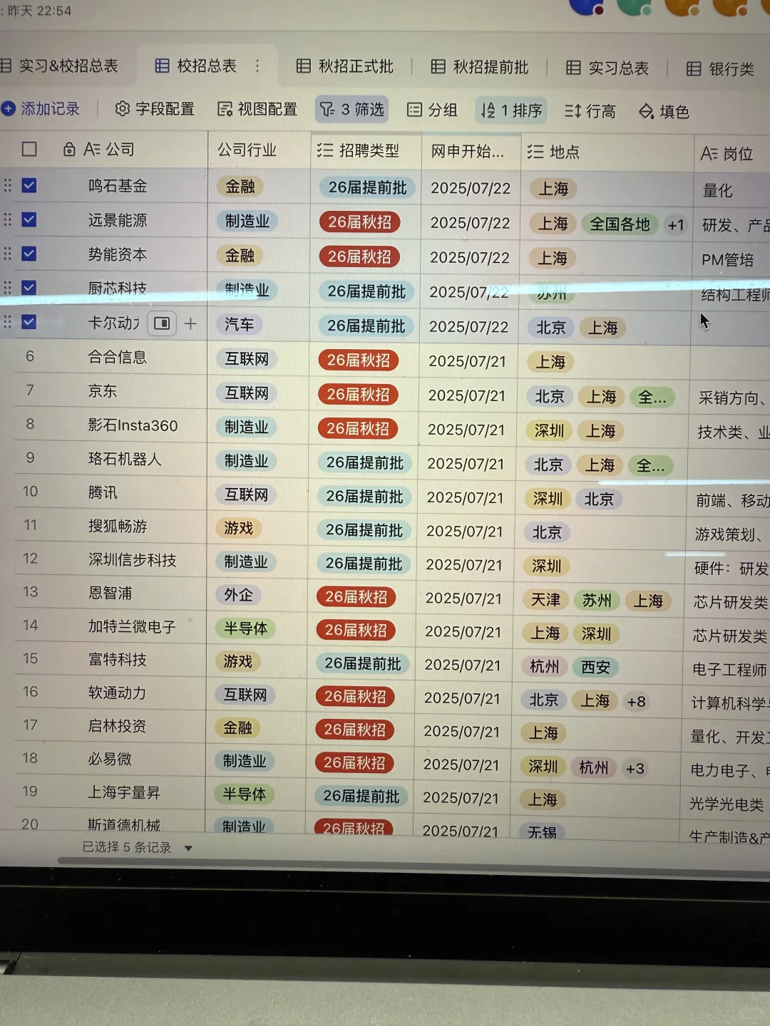Click lock icon in 公司 column header
The height and width of the screenshot is (1026, 770).
(69, 149)
